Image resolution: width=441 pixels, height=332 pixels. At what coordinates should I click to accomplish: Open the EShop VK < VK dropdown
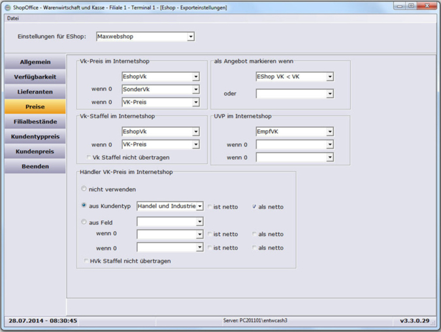click(x=329, y=77)
